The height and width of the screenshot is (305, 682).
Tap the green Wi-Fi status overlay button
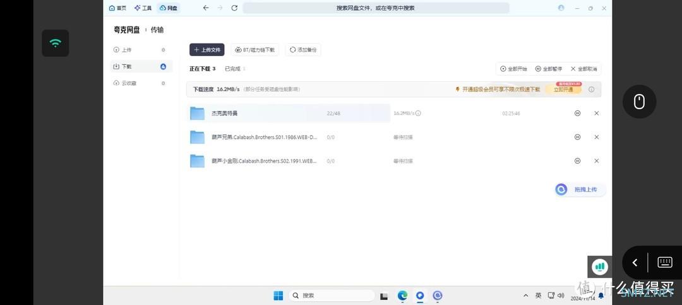click(55, 43)
